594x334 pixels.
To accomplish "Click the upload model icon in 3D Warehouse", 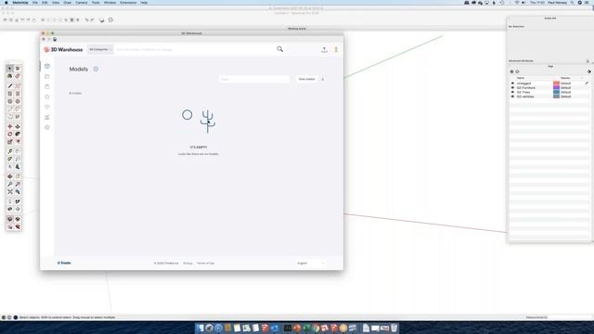I will (x=324, y=49).
